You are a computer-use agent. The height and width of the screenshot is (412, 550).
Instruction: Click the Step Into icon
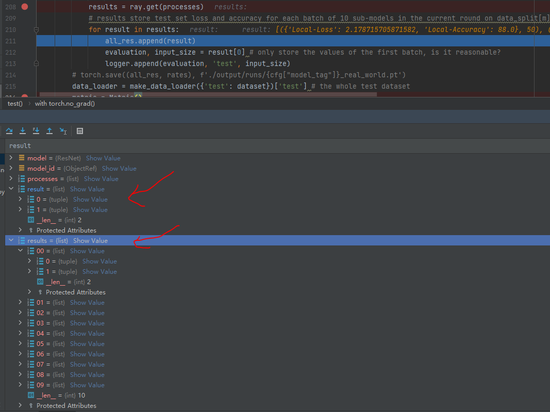pos(36,130)
